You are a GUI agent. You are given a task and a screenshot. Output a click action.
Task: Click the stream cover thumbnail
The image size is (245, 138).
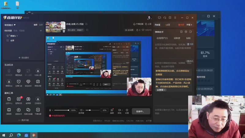click(55, 27)
